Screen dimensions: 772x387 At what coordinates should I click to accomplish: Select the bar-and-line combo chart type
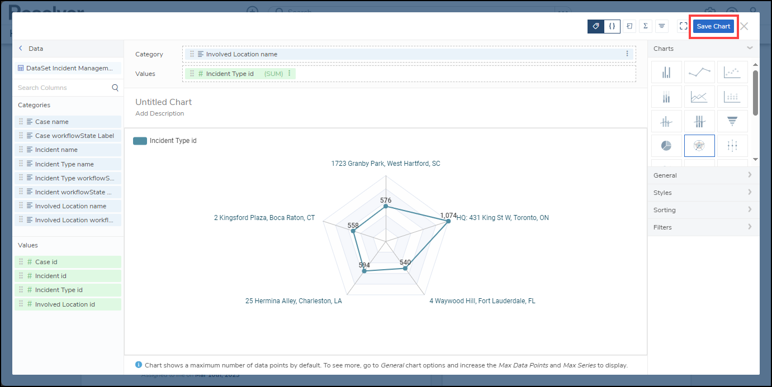pos(666,121)
